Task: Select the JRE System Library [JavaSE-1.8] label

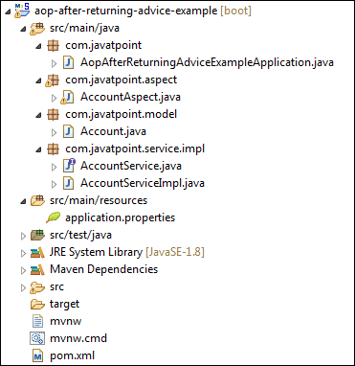Action: pos(127,252)
